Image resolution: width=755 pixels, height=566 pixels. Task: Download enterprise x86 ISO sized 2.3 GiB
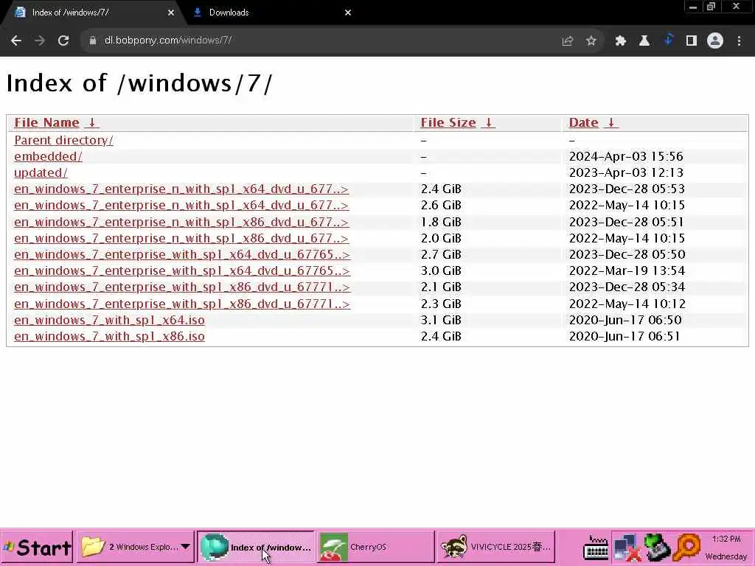[182, 304]
